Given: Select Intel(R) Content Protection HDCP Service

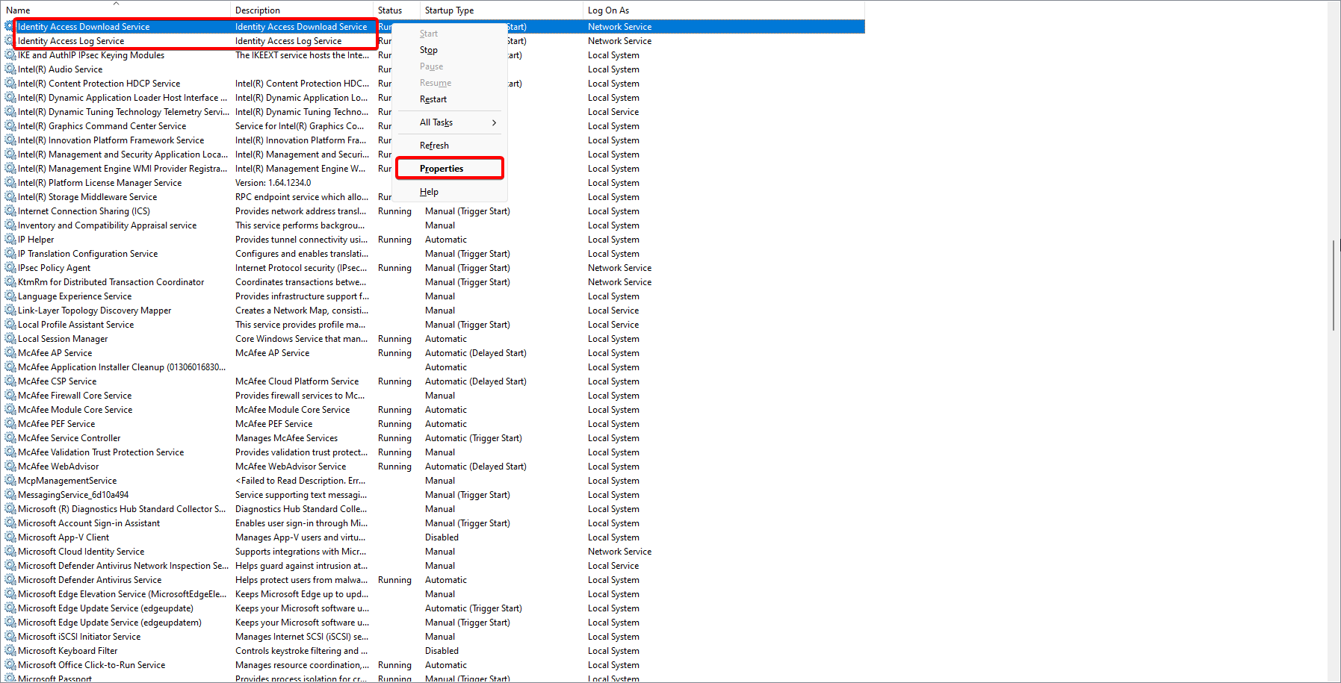Looking at the screenshot, I should 99,84.
